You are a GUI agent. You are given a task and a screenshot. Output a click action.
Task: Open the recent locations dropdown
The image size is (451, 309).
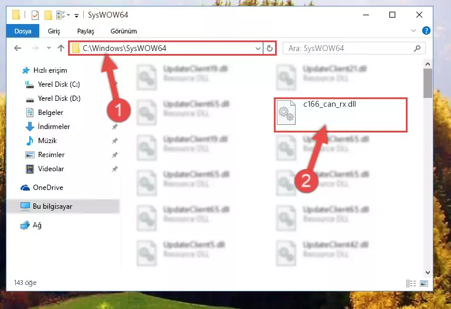point(49,48)
